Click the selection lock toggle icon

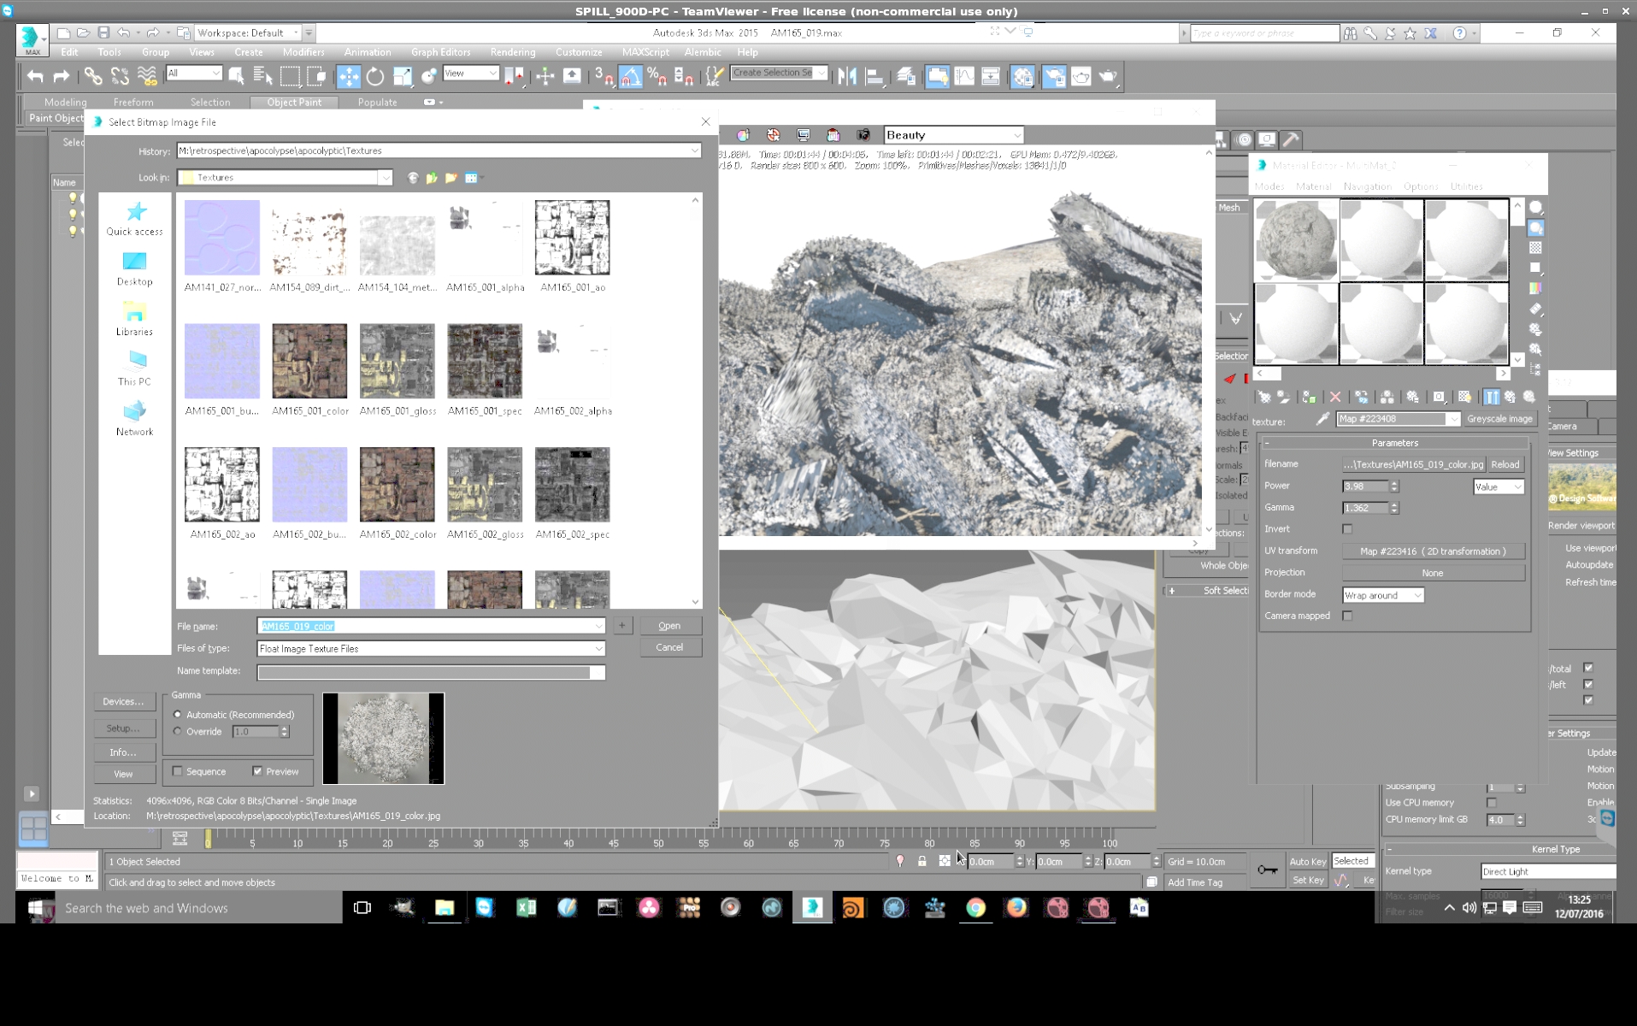pos(922,861)
